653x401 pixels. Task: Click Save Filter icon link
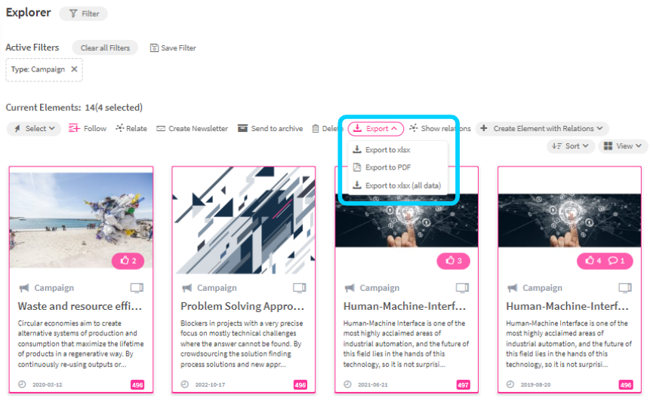[173, 47]
